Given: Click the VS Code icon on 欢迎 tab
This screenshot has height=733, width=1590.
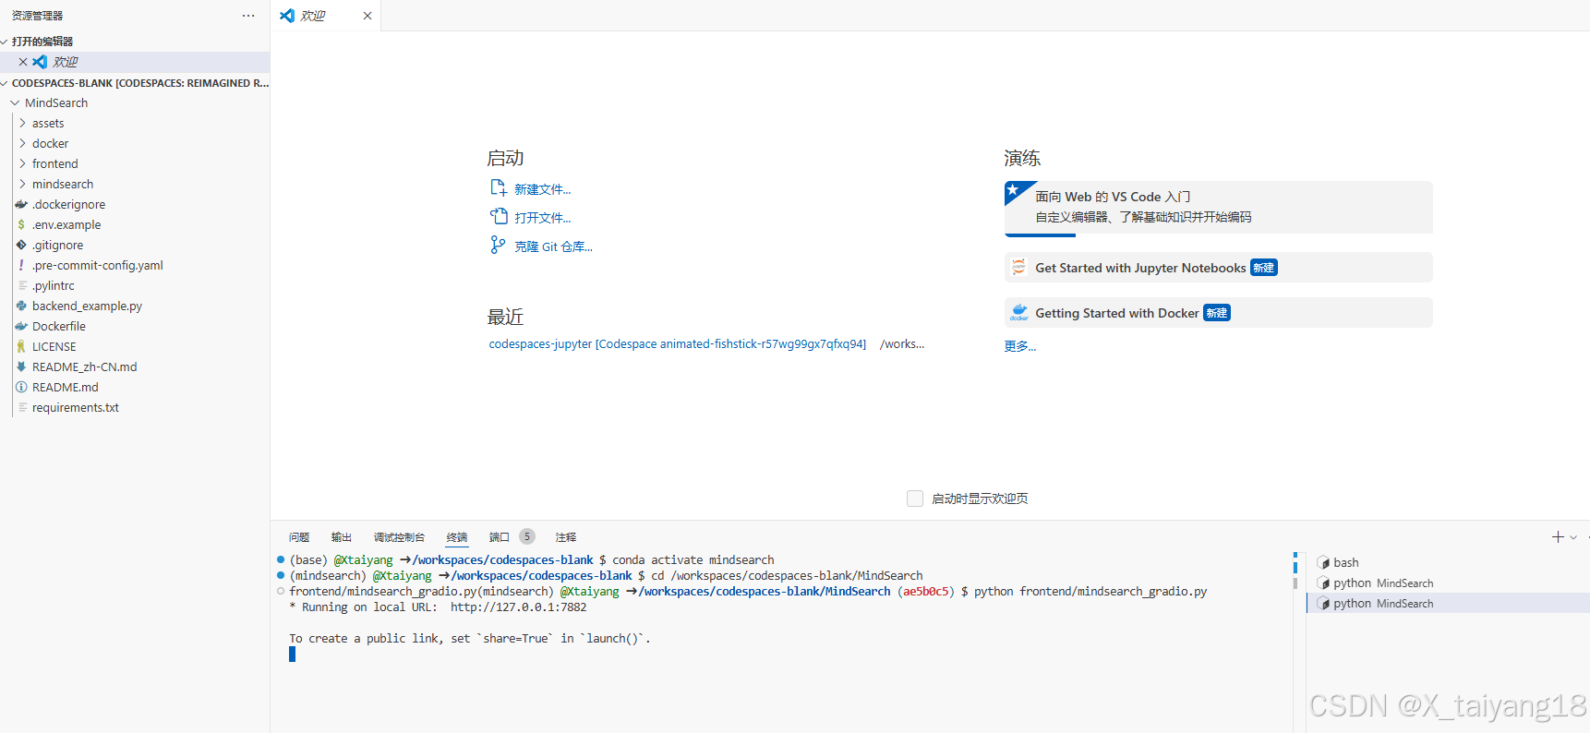Looking at the screenshot, I should tap(287, 16).
